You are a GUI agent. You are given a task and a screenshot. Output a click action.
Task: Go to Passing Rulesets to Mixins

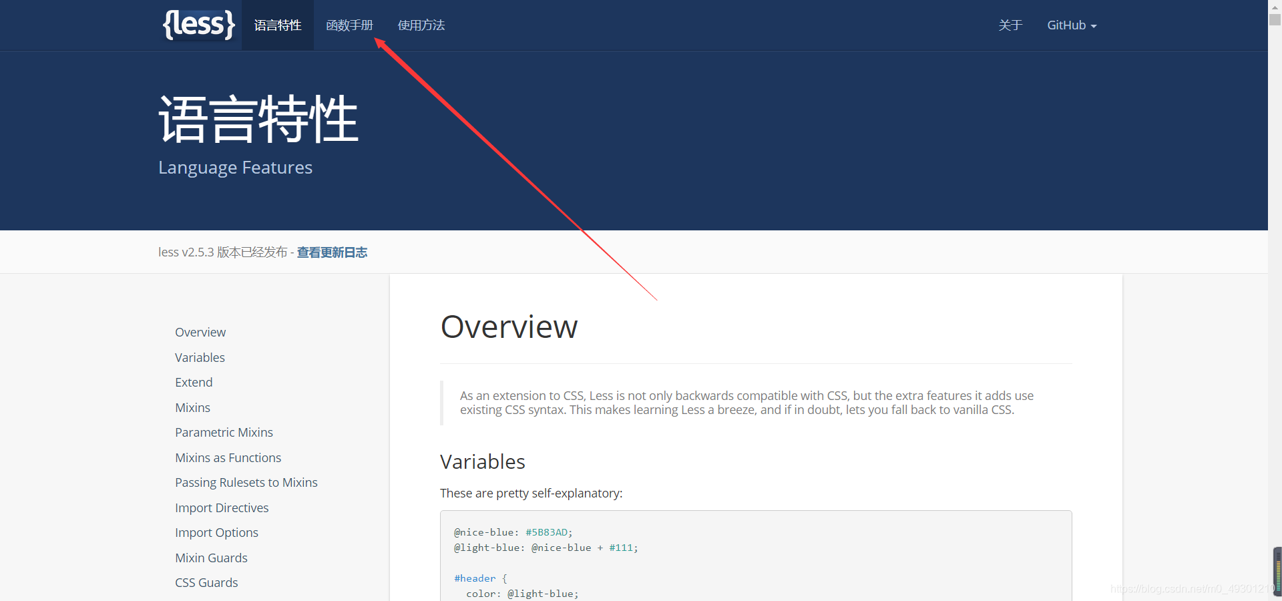pos(246,482)
